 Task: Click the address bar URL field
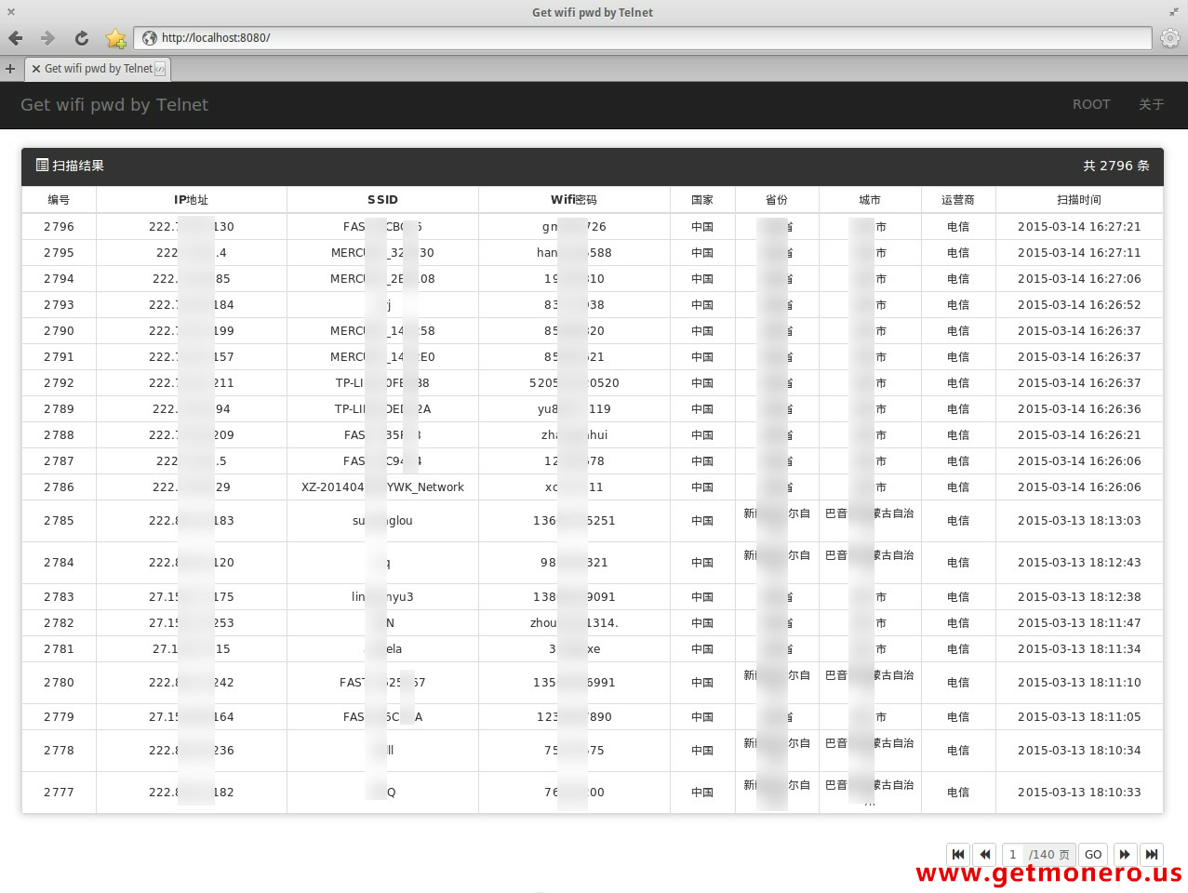coord(642,38)
